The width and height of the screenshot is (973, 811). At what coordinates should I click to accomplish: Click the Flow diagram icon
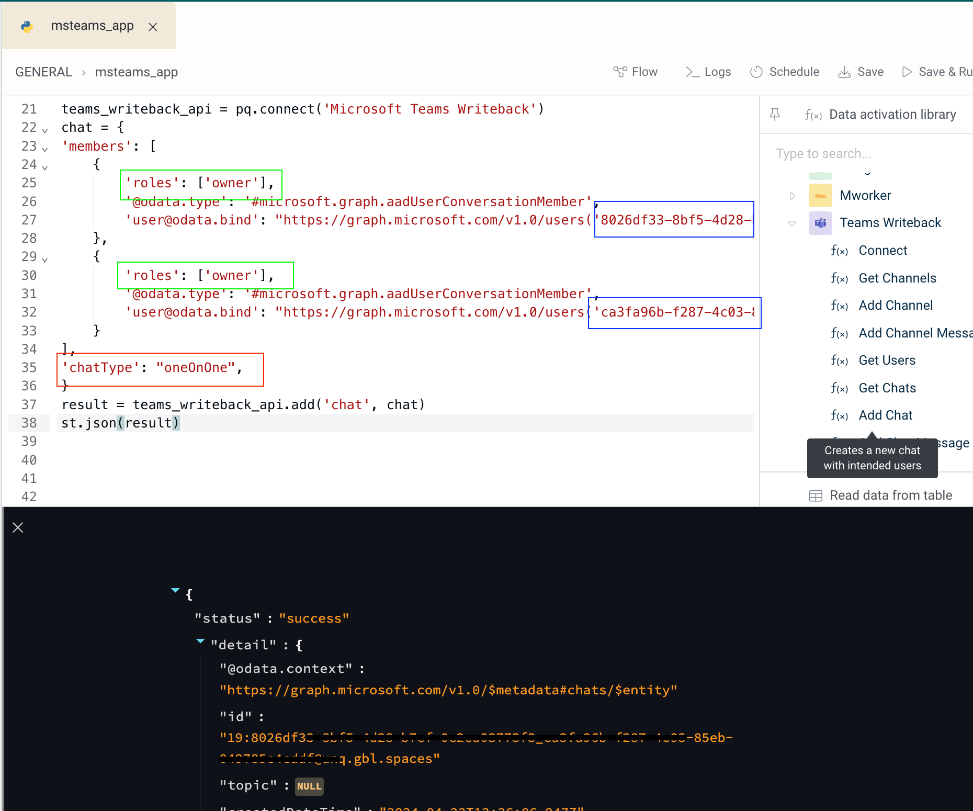pyautogui.click(x=620, y=72)
